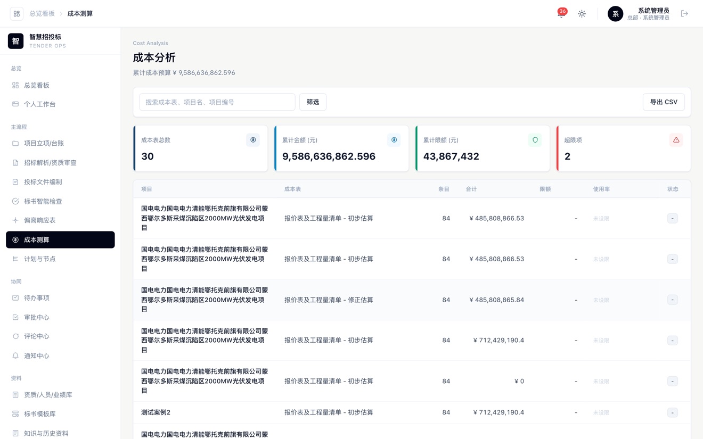This screenshot has height=439, width=703.
Task: Open 投标文件编制 in sidebar
Action: 60,182
